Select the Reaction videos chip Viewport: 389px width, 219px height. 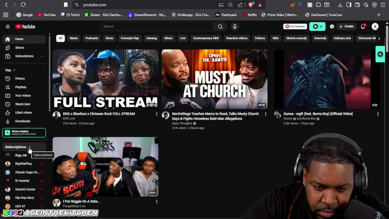[237, 38]
